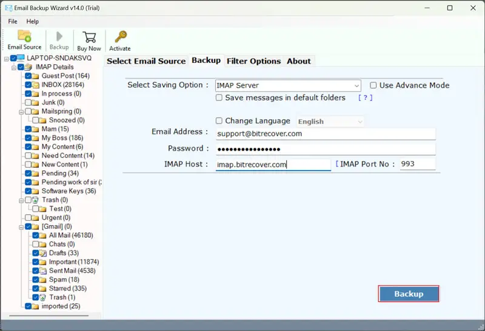Click the Sent Mail folder icon
485x331 pixels.
[x=43, y=271]
